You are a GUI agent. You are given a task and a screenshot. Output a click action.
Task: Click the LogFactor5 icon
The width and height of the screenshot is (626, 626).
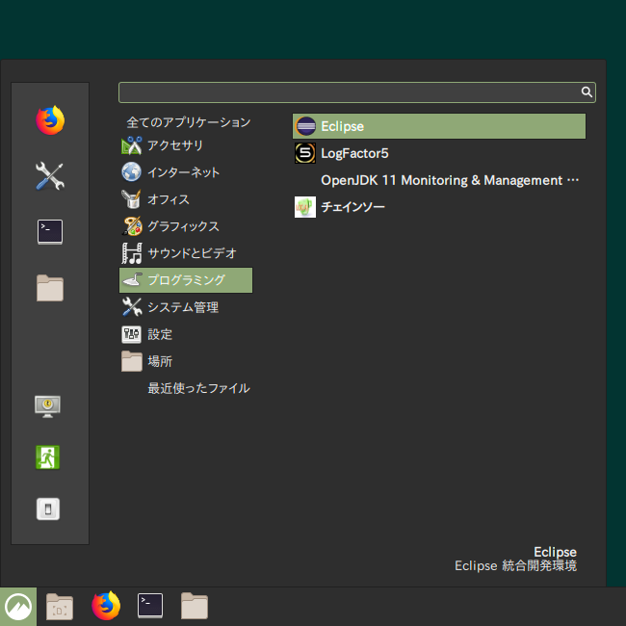pos(305,153)
